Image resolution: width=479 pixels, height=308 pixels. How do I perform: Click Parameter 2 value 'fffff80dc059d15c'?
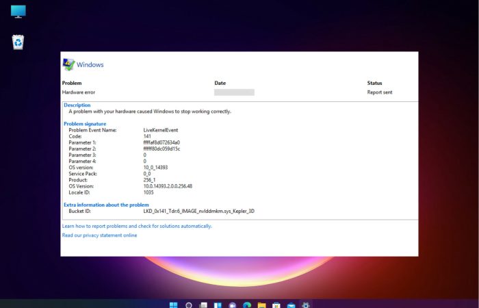click(x=161, y=149)
